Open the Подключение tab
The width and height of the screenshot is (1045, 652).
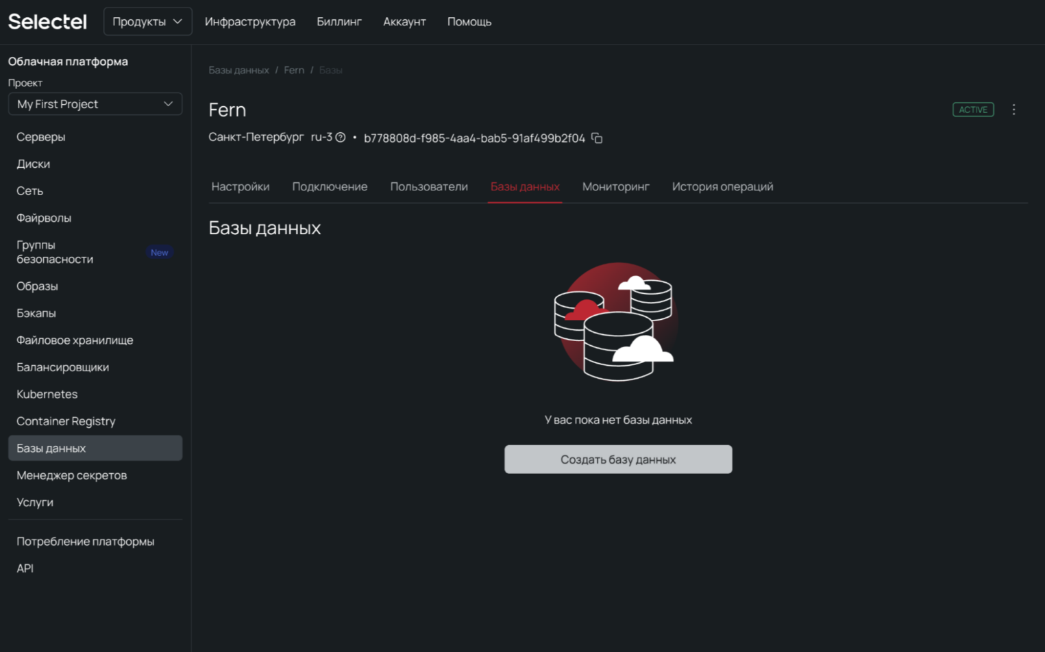330,187
